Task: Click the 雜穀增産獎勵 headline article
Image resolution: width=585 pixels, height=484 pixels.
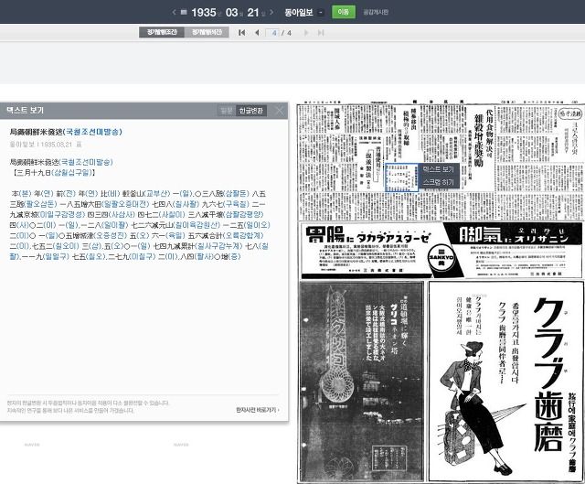Action: click(x=479, y=141)
